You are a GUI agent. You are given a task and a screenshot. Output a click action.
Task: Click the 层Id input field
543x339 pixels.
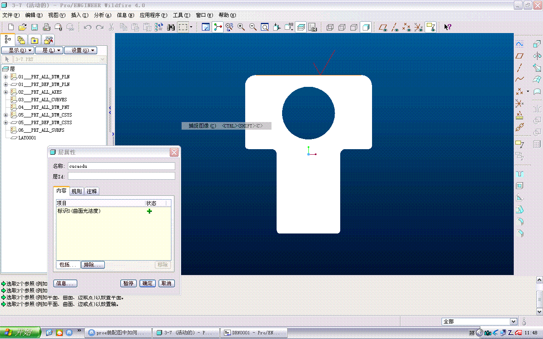tap(121, 176)
